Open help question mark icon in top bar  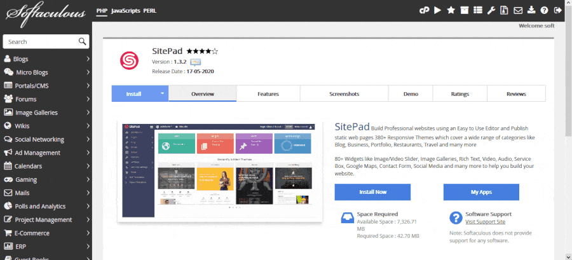click(544, 10)
